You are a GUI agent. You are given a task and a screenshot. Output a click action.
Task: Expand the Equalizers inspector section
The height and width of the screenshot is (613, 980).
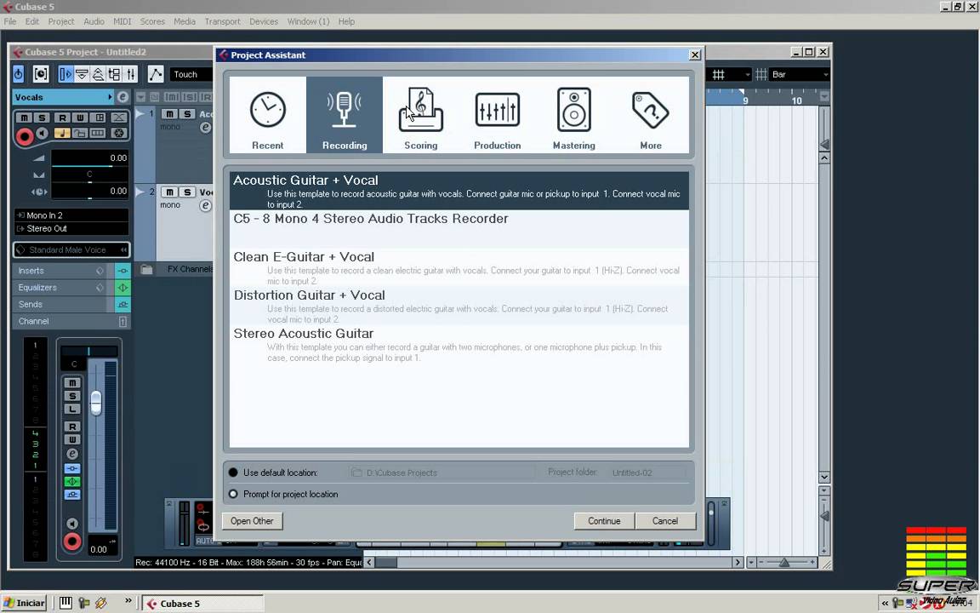click(x=60, y=288)
